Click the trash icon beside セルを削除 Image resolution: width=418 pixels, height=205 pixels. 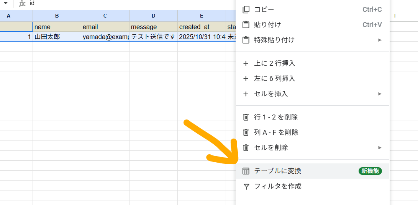246,148
